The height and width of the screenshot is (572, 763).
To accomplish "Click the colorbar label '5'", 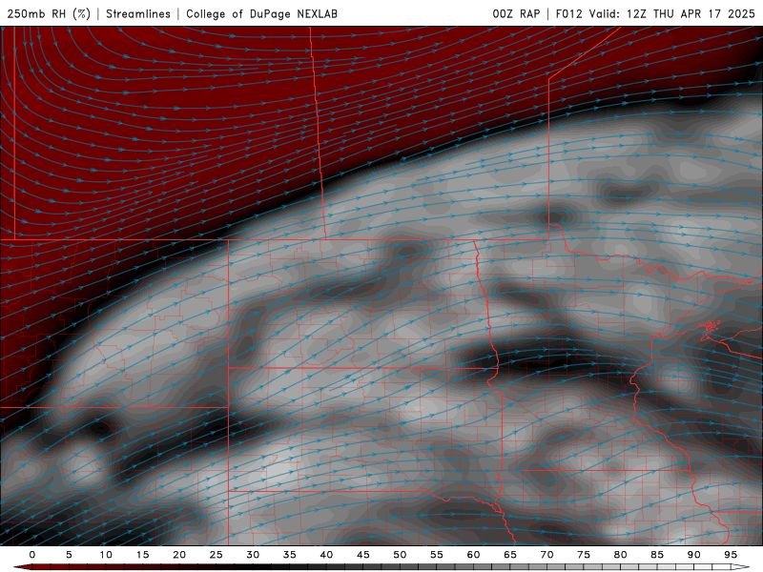I will (x=69, y=555).
